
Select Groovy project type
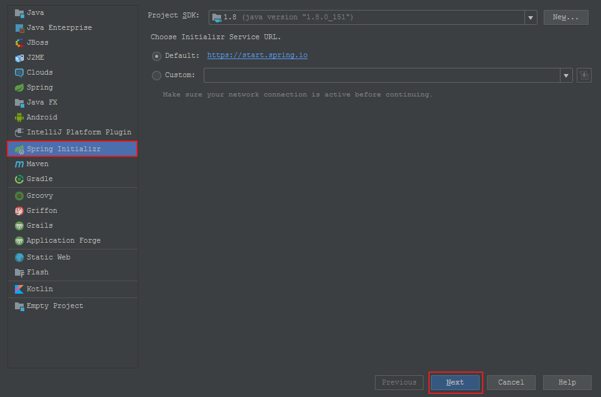[x=40, y=196]
